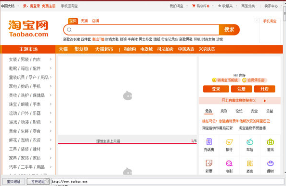Screen dimensions: 286x186
Task: Click the 潮流T恤 hot search keyword
Action: pos(98,39)
